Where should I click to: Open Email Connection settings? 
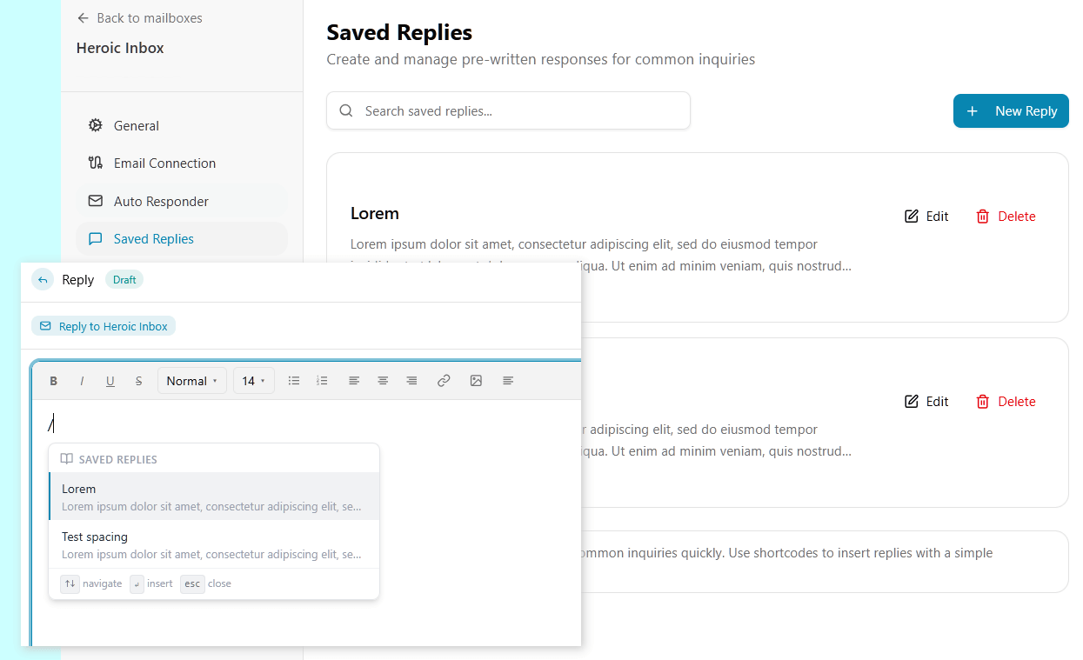click(x=182, y=163)
